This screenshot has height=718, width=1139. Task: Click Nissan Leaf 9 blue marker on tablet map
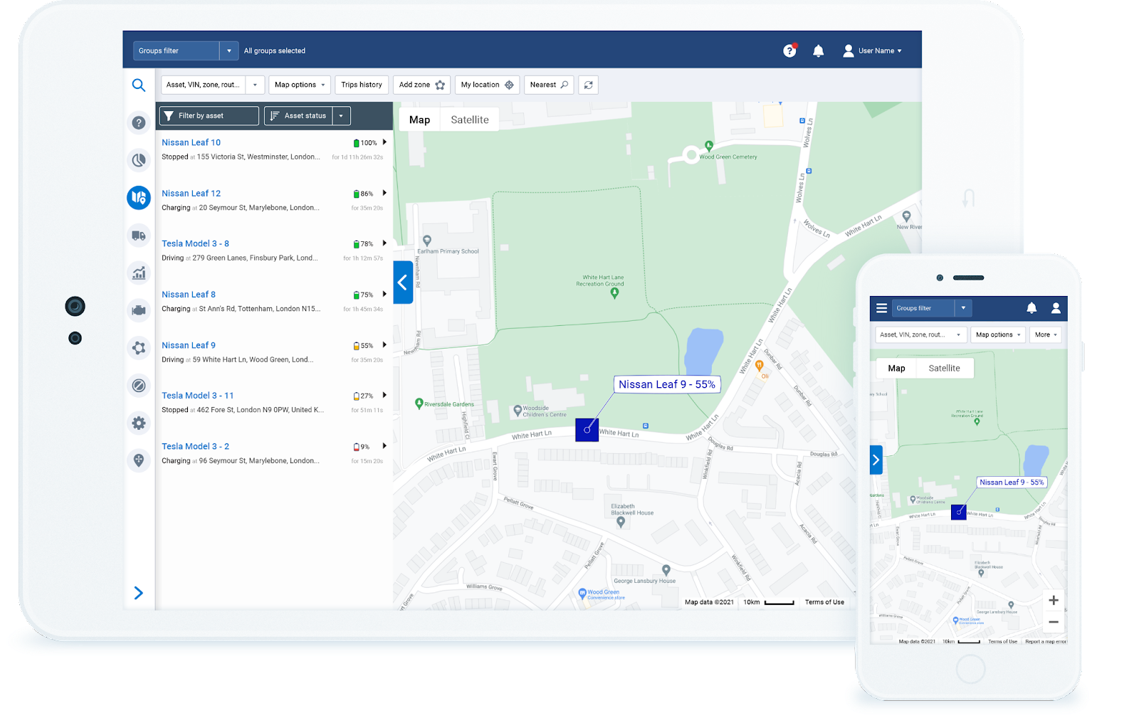587,430
